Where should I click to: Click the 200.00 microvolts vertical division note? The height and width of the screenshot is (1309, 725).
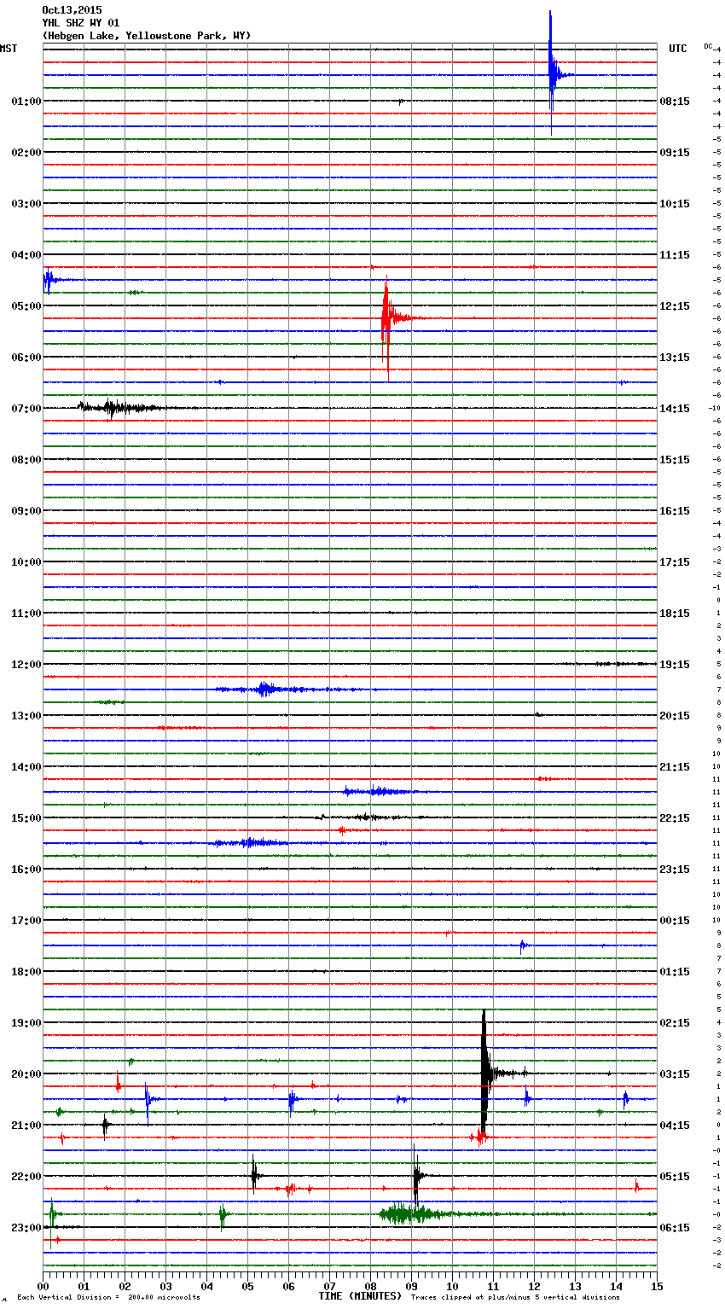(108, 1298)
